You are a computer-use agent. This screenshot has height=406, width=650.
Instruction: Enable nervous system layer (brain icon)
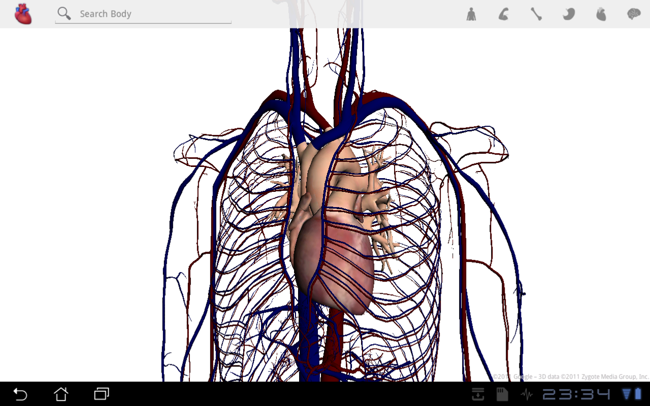[633, 14]
